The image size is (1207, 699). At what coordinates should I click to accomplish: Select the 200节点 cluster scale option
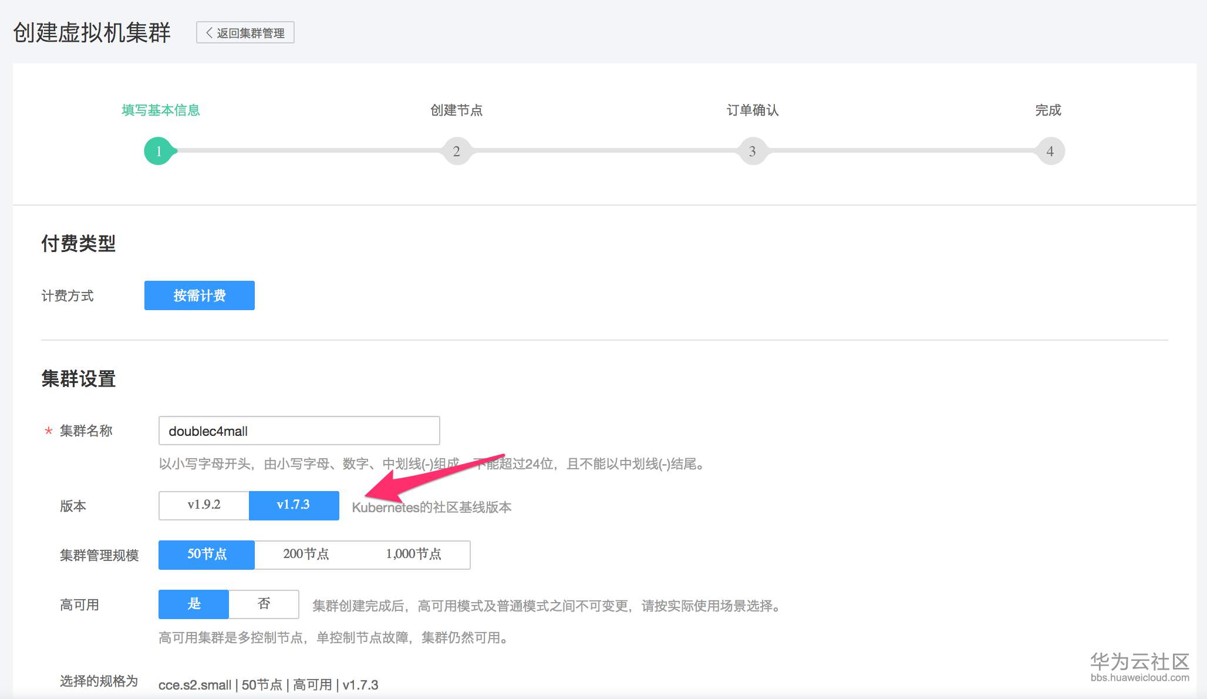coord(306,555)
